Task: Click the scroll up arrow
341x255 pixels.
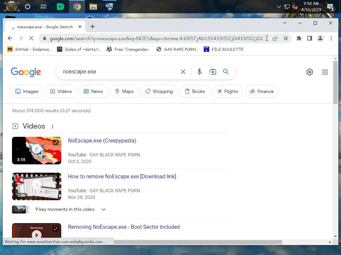Action: tap(335, 58)
